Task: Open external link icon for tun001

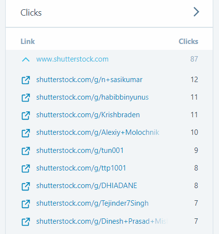Action: tap(26, 151)
